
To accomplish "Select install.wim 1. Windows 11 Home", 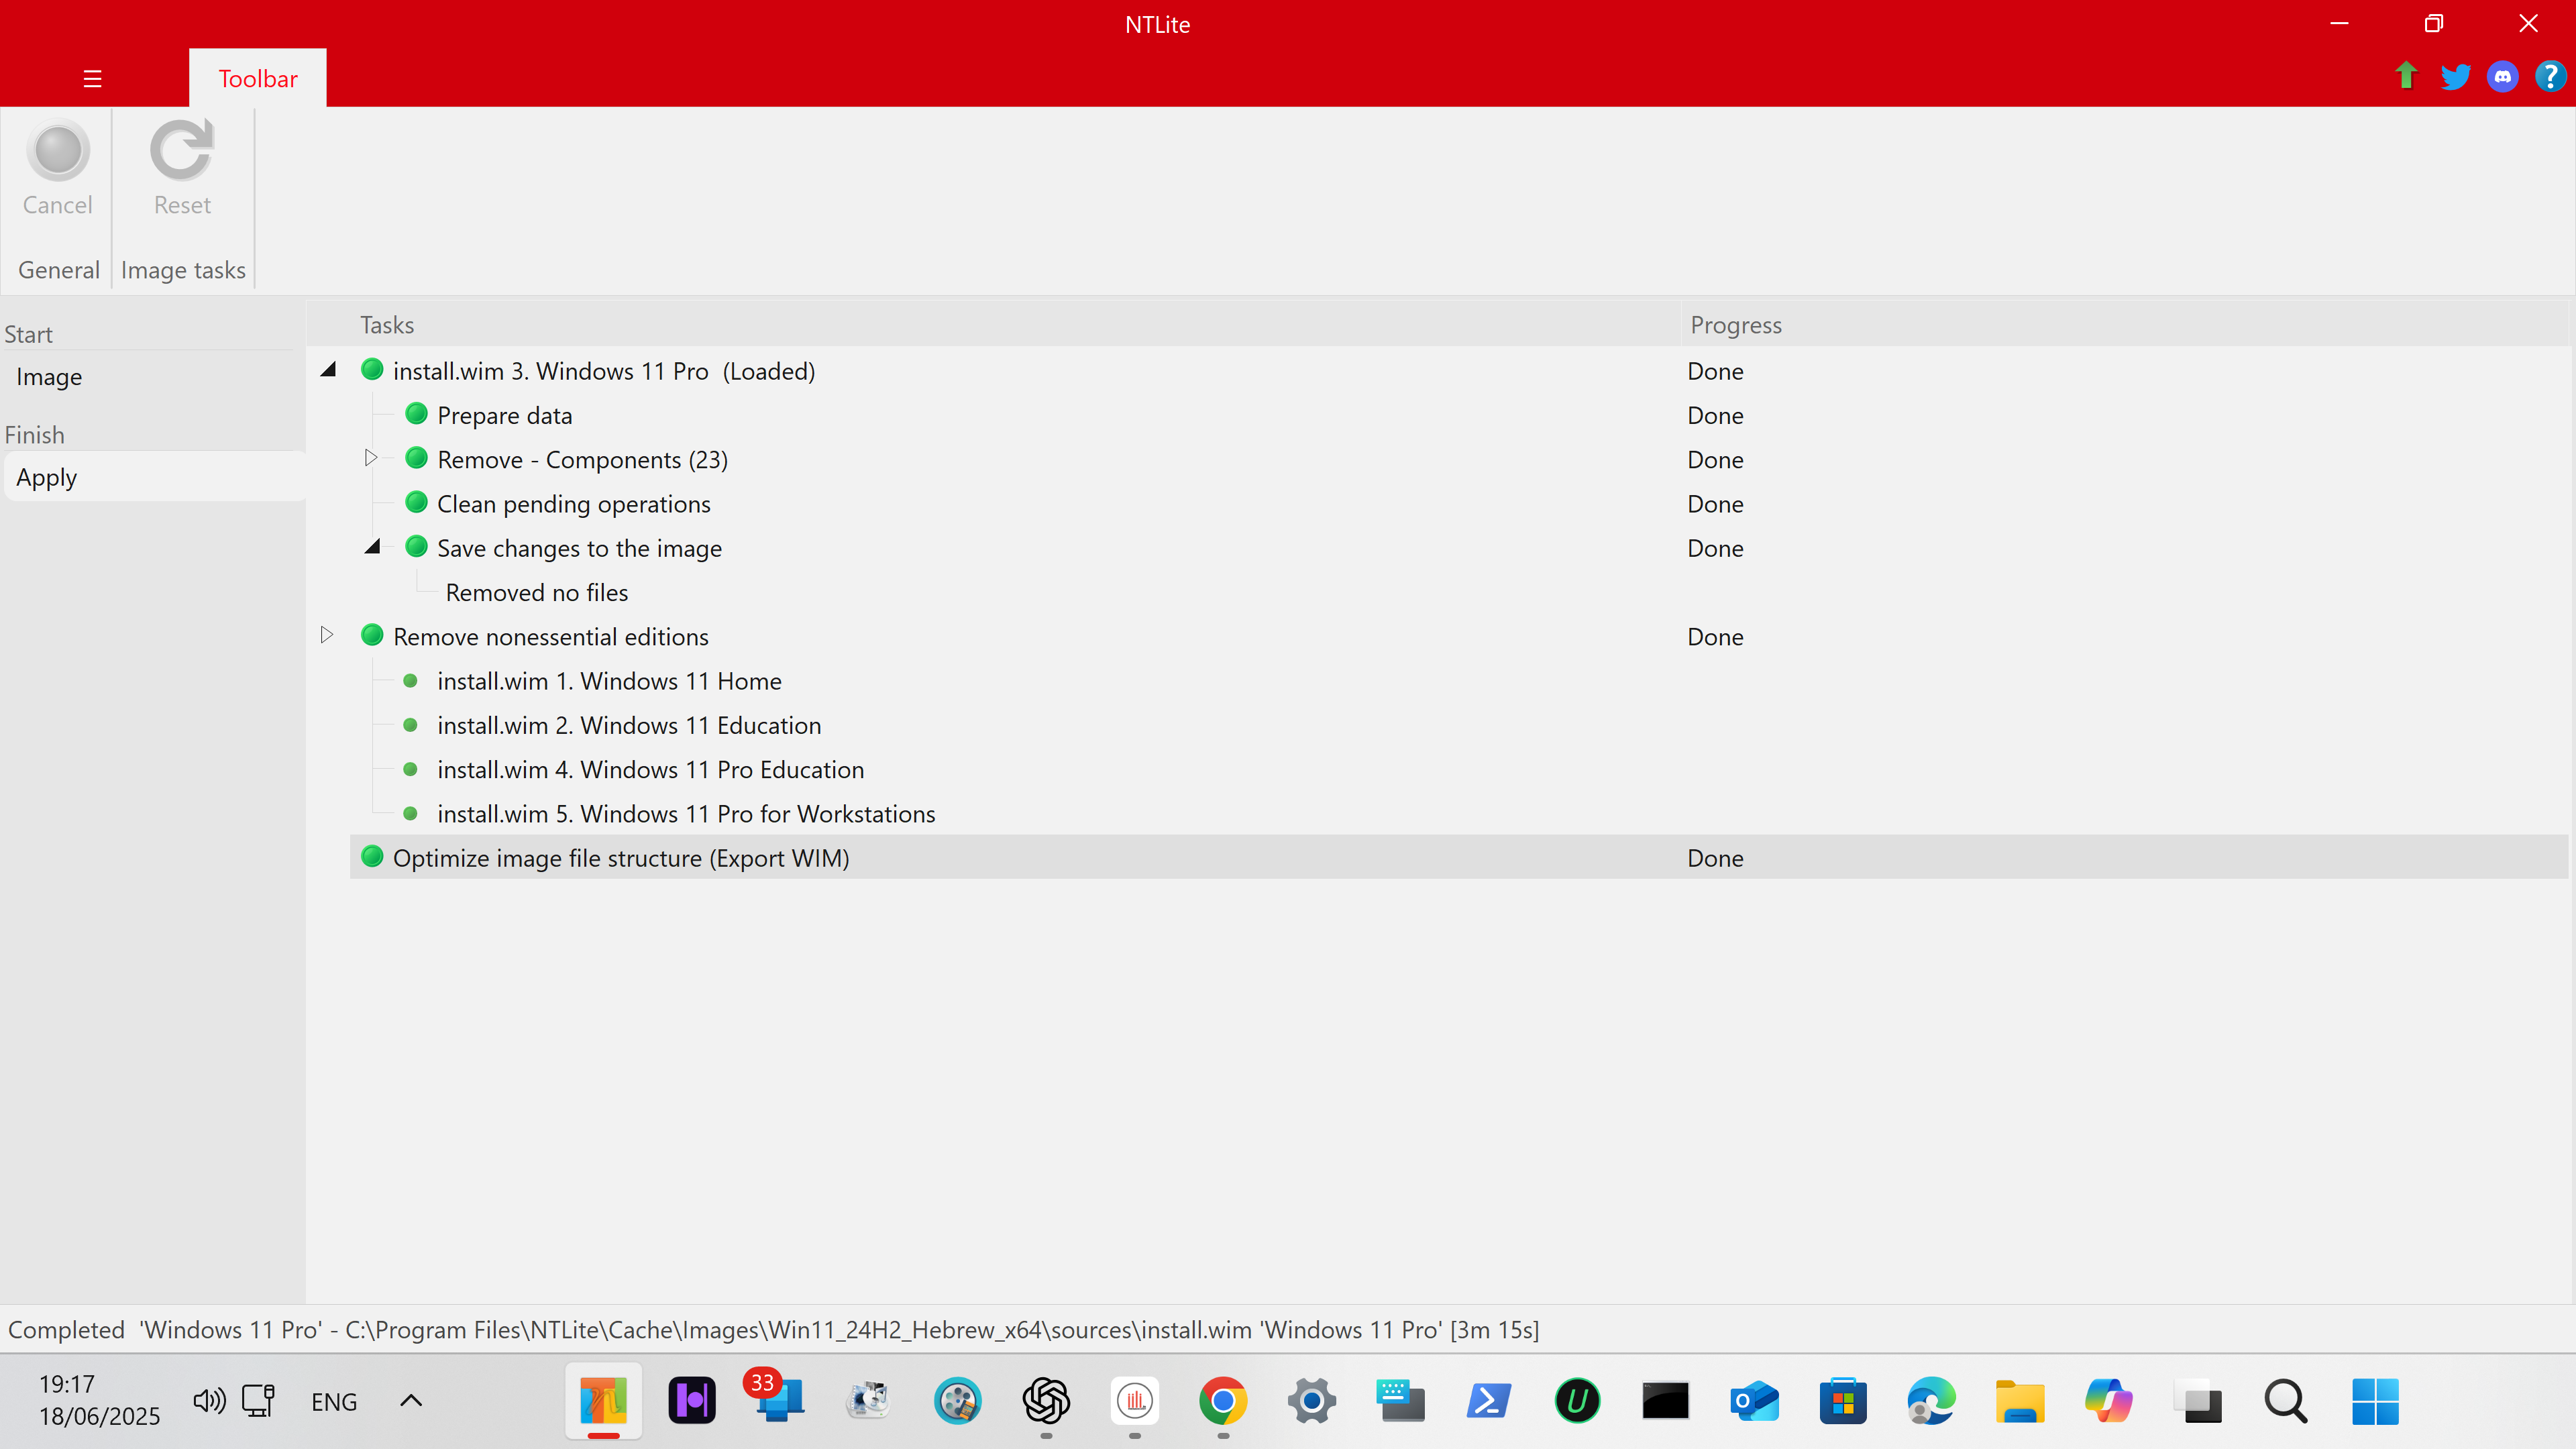I will [609, 681].
